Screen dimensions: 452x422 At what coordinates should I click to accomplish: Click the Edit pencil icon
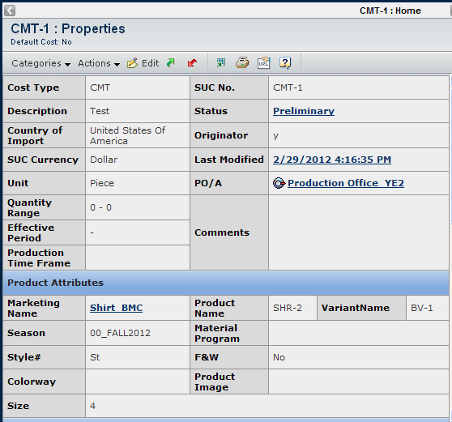click(x=132, y=63)
